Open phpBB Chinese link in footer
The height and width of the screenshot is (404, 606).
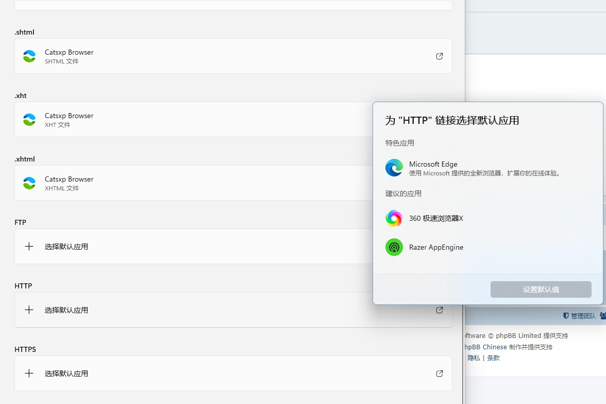coord(486,347)
